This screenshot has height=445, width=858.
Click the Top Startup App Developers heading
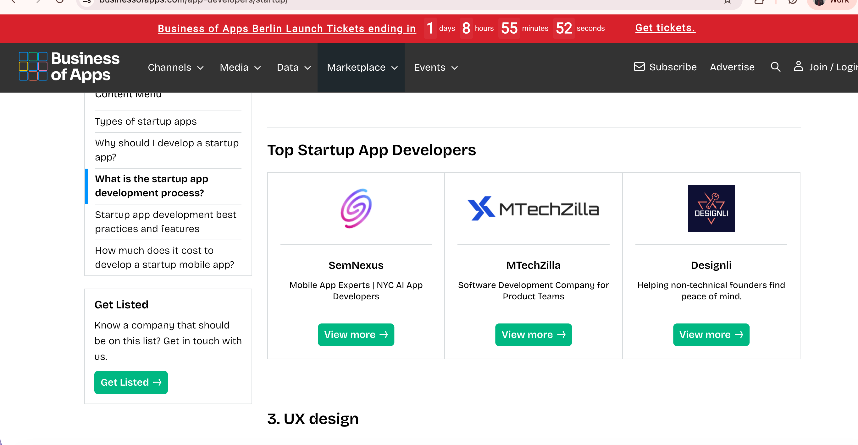pos(371,150)
